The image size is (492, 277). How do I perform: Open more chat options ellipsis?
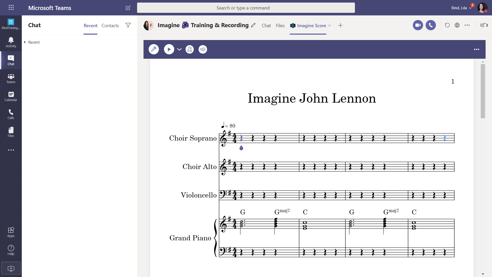coord(467,25)
